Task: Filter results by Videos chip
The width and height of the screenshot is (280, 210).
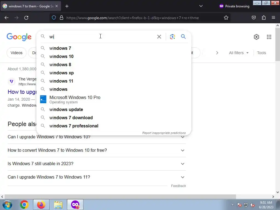Action: (x=16, y=53)
